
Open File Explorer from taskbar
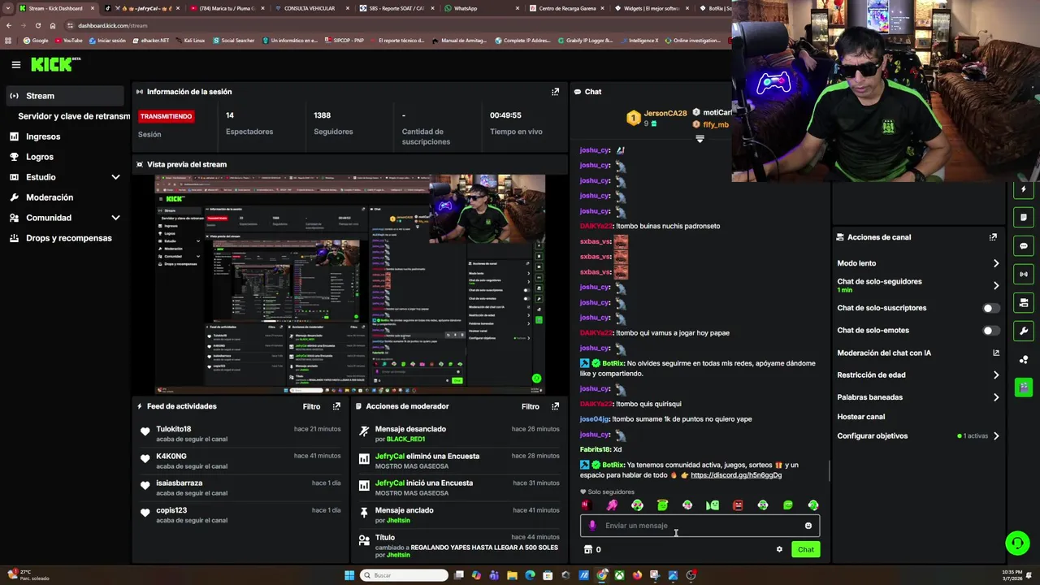[x=512, y=575]
